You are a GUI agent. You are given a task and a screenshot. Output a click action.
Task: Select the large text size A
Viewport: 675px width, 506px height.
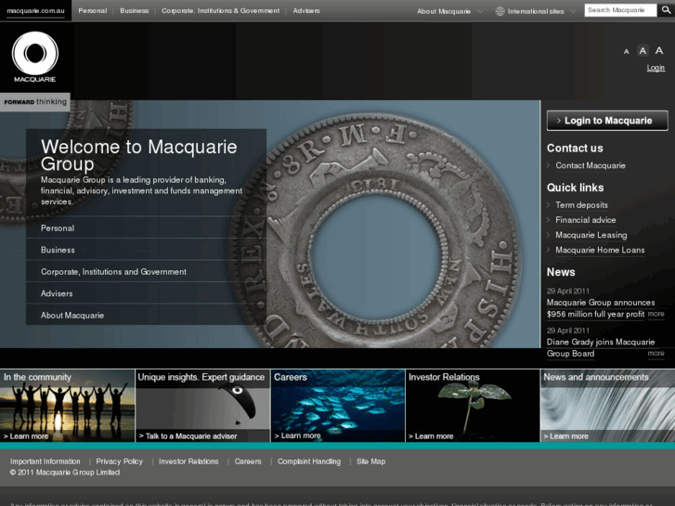(x=659, y=50)
